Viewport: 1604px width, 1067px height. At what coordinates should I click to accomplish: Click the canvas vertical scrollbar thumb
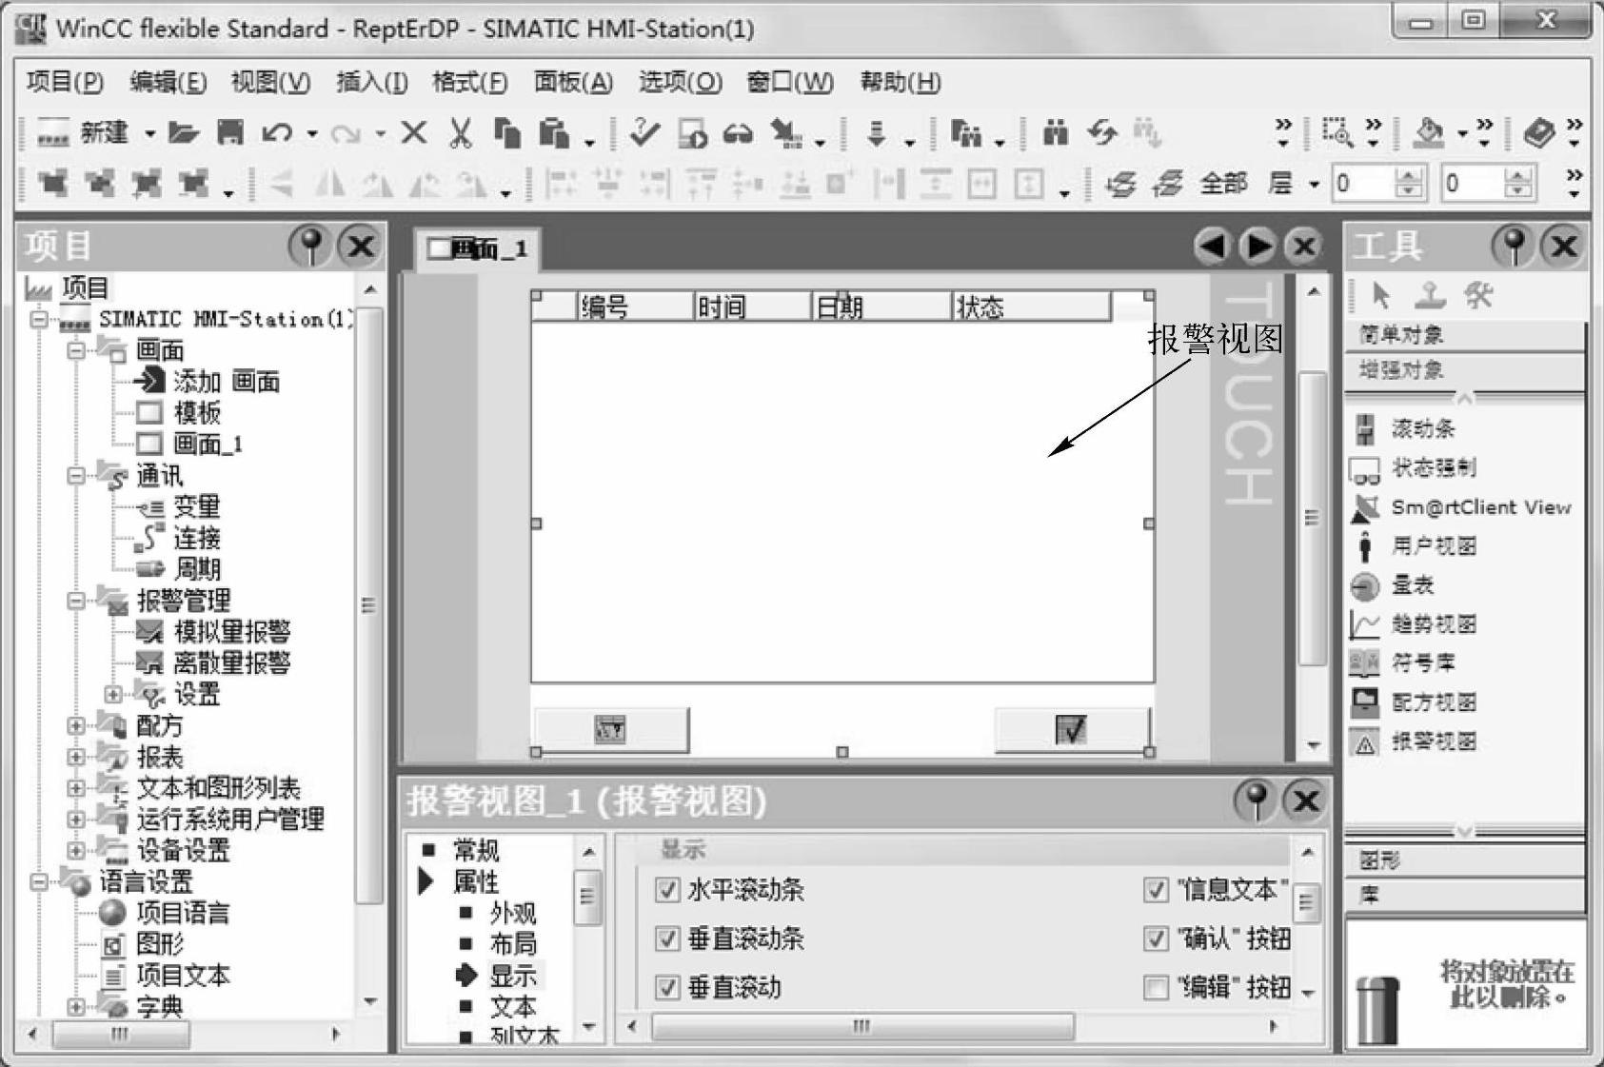1314,519
